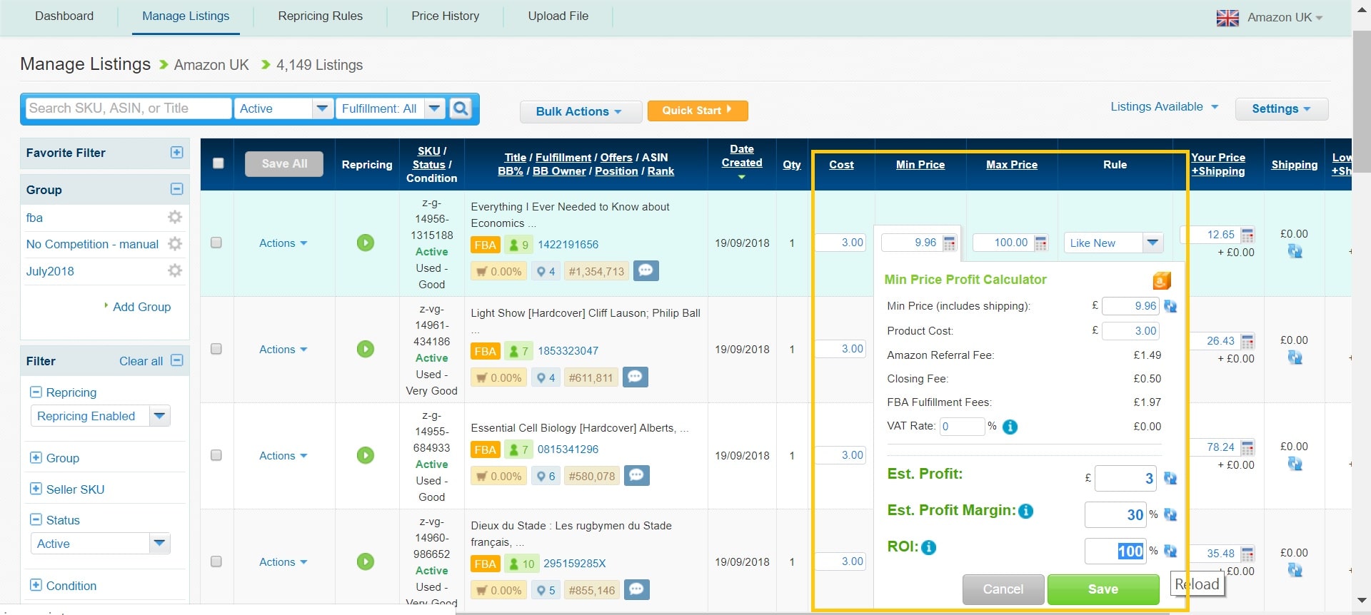This screenshot has width=1371, height=615.
Task: Click recalculate icon next to Est. Profit Margin
Action: click(x=1170, y=514)
